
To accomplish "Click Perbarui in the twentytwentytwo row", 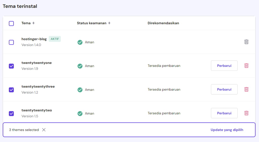I will 224,113.
